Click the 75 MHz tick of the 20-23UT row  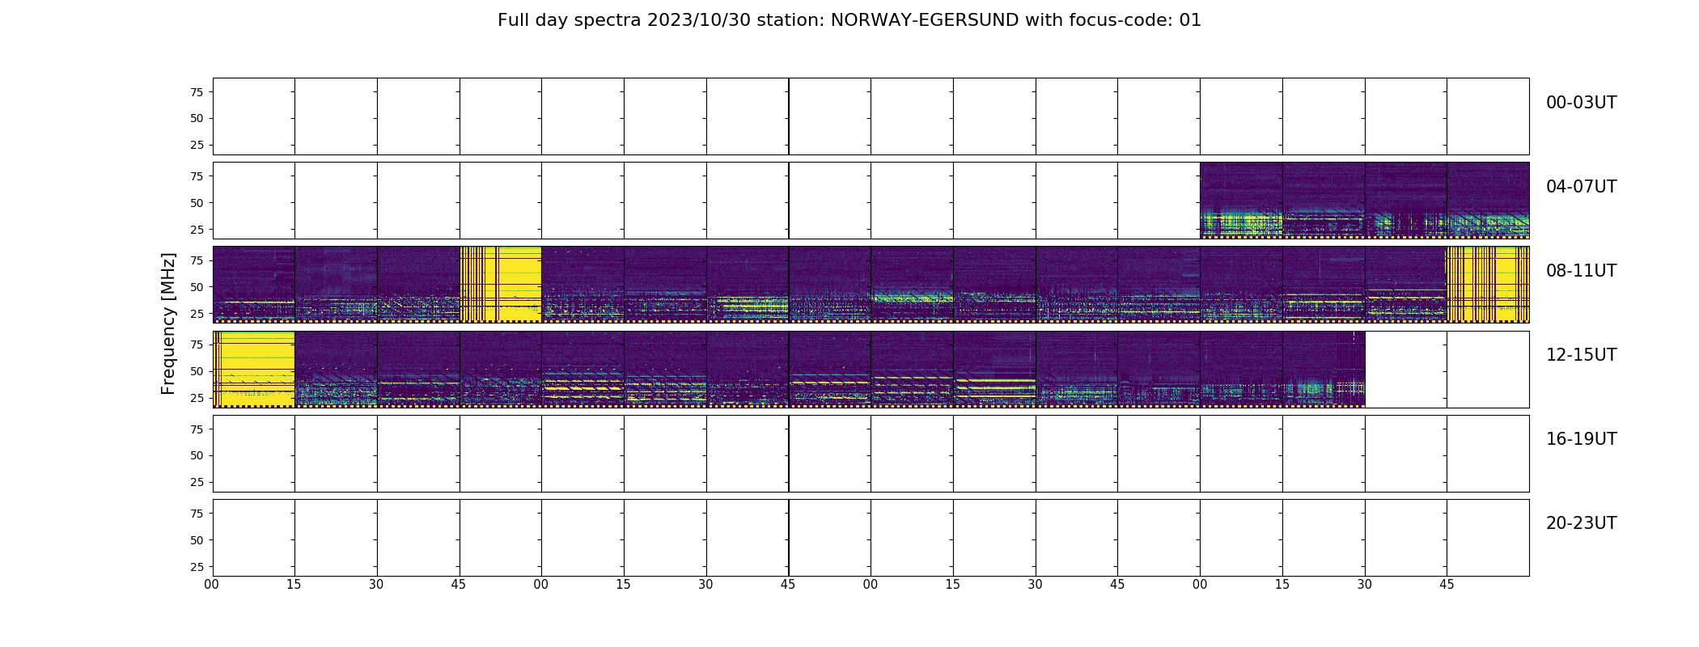[197, 514]
